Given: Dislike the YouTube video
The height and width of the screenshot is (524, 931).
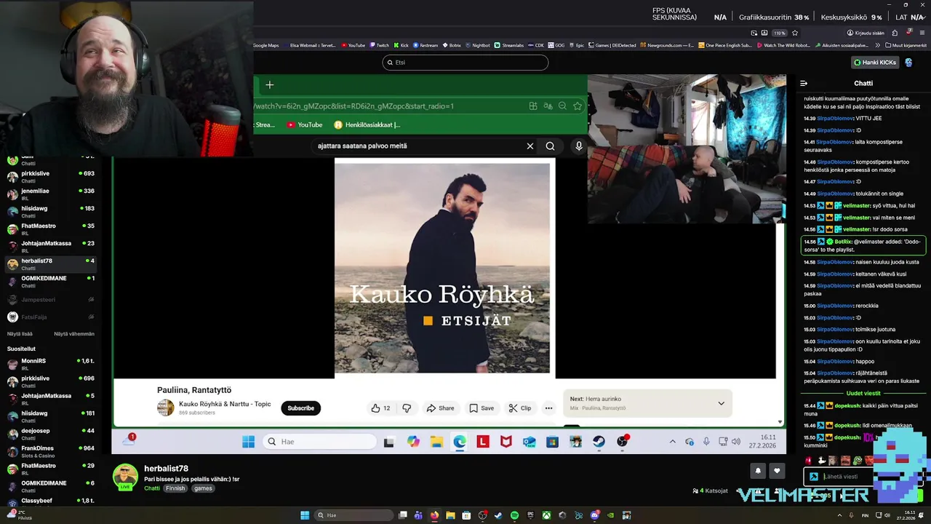Looking at the screenshot, I should point(407,408).
